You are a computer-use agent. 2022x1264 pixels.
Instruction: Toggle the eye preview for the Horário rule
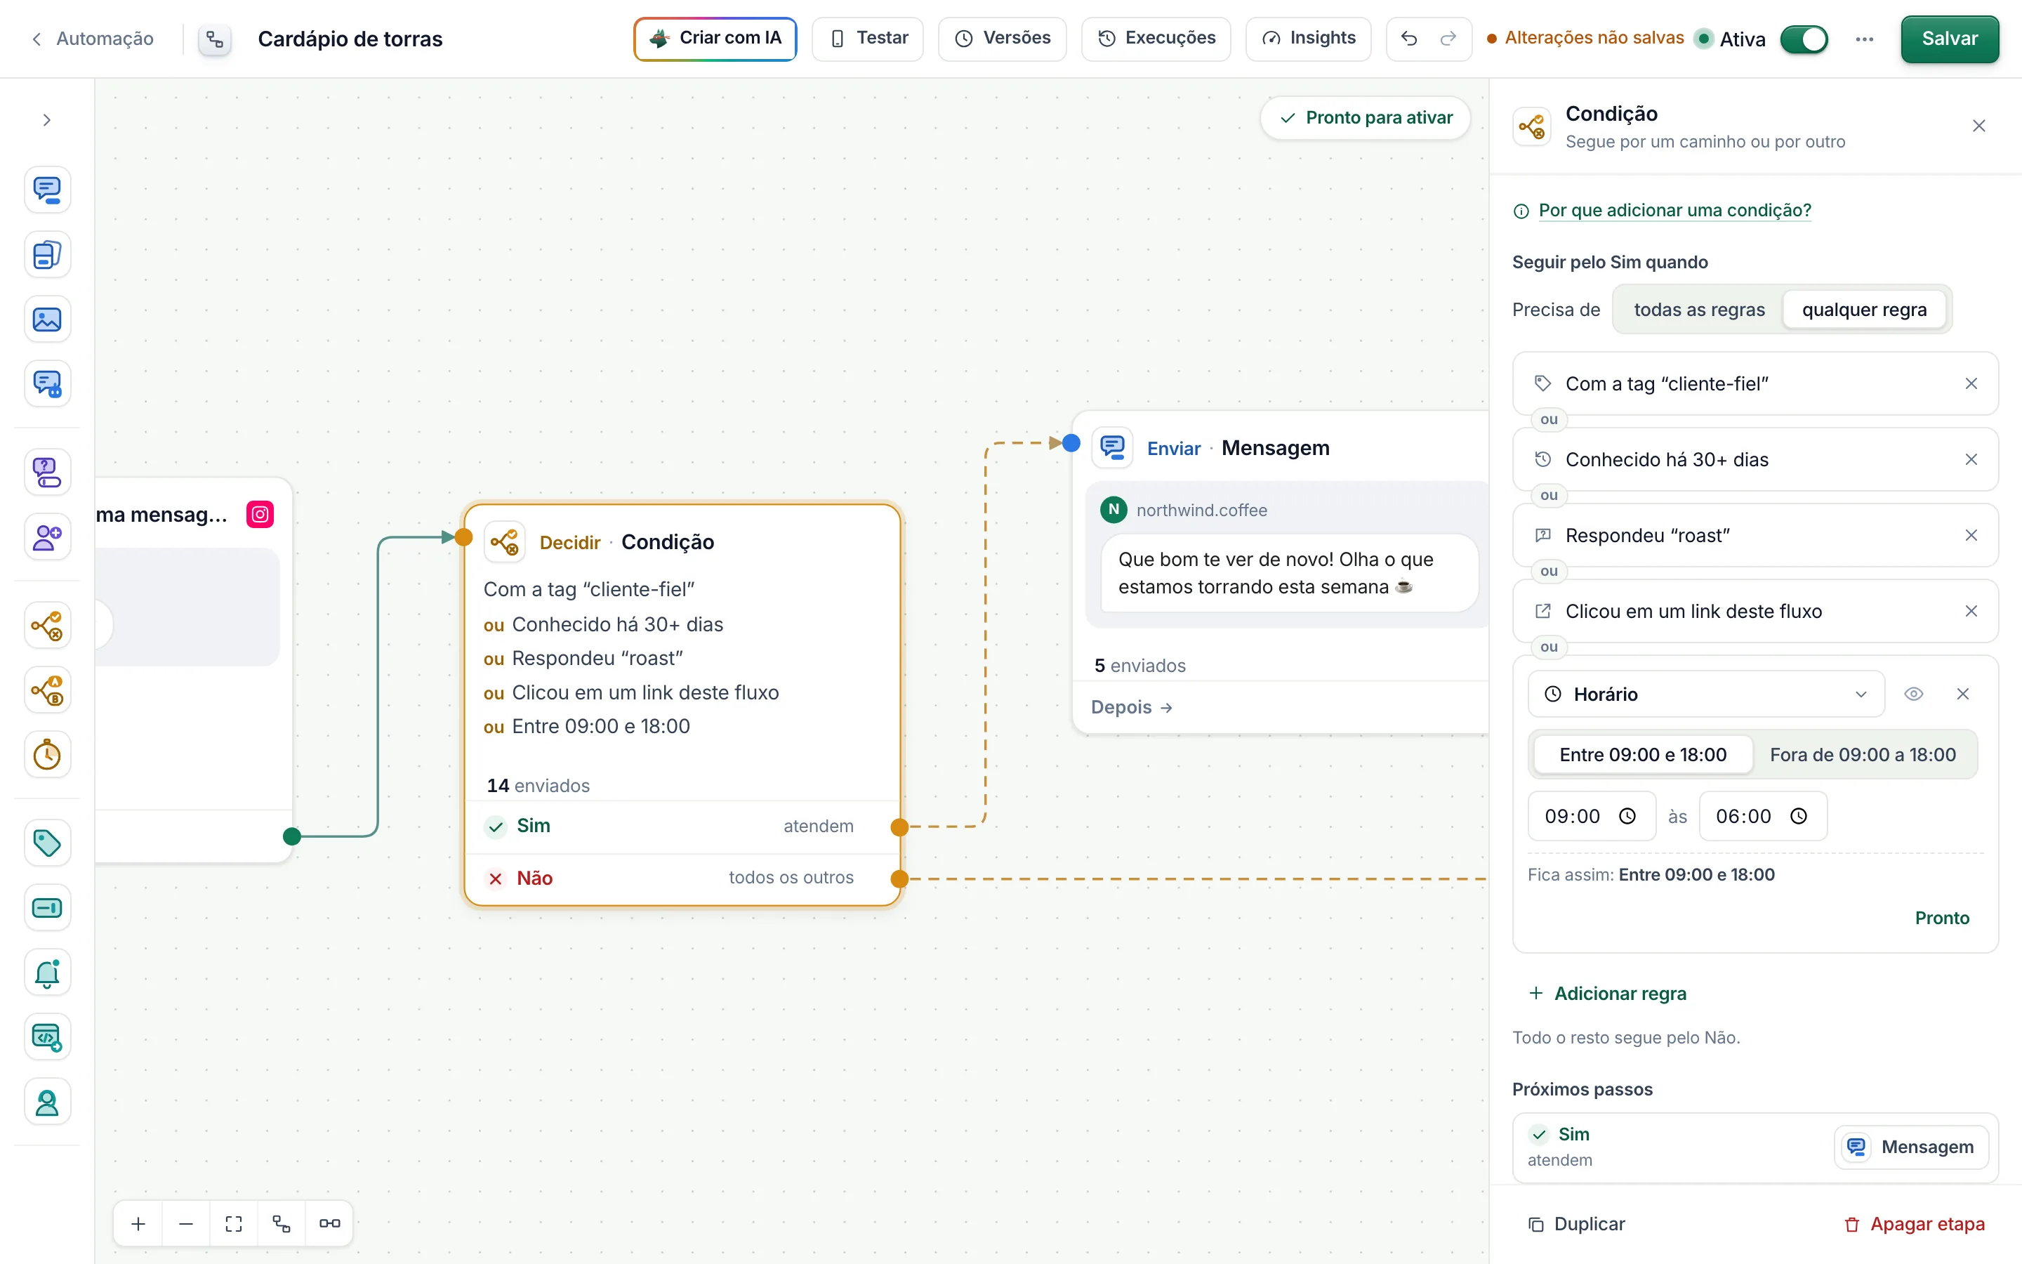pos(1913,694)
